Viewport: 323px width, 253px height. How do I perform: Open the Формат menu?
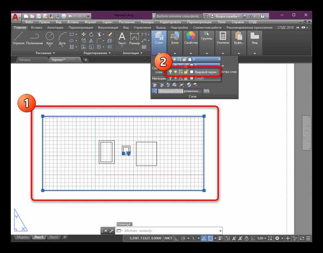(90, 22)
